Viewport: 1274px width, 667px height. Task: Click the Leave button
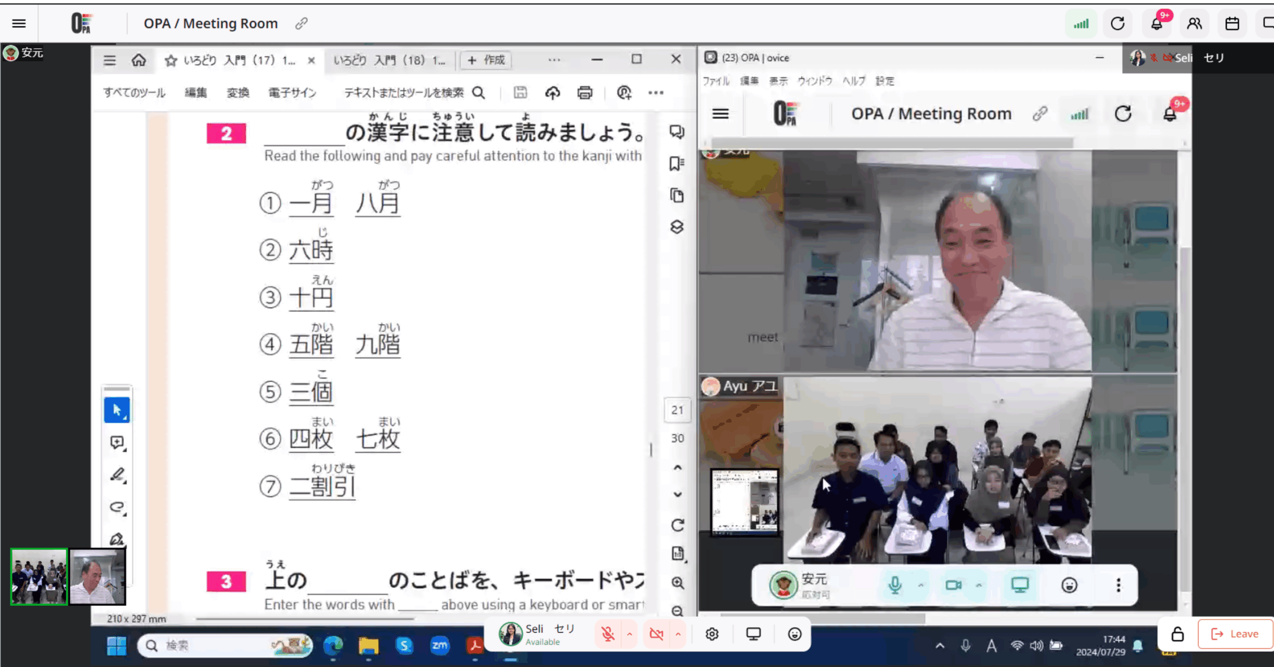[x=1235, y=634]
